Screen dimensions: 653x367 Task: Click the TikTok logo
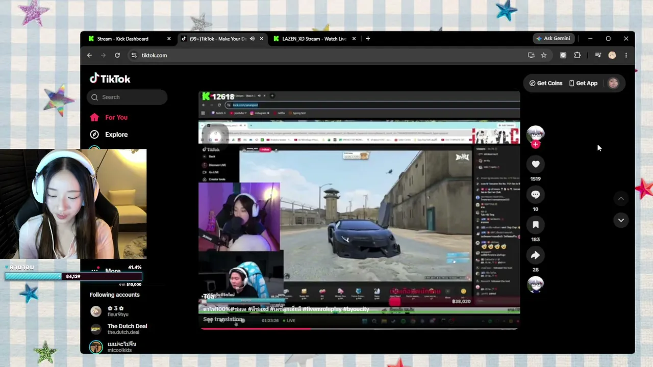point(110,78)
